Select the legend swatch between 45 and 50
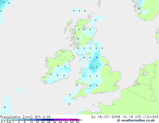The image size is (159, 123). pos(74,120)
